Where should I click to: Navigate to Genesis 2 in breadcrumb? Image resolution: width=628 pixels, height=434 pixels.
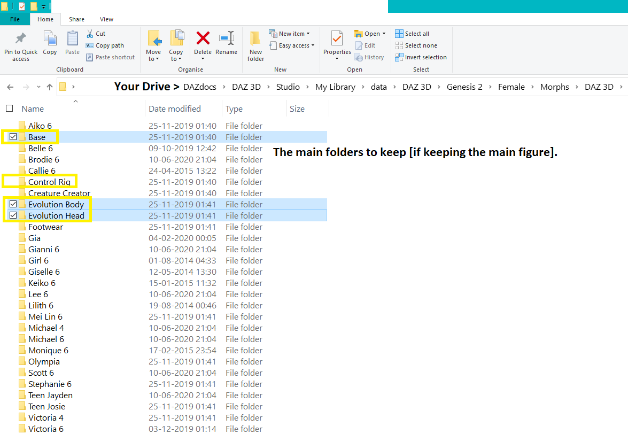coord(464,87)
